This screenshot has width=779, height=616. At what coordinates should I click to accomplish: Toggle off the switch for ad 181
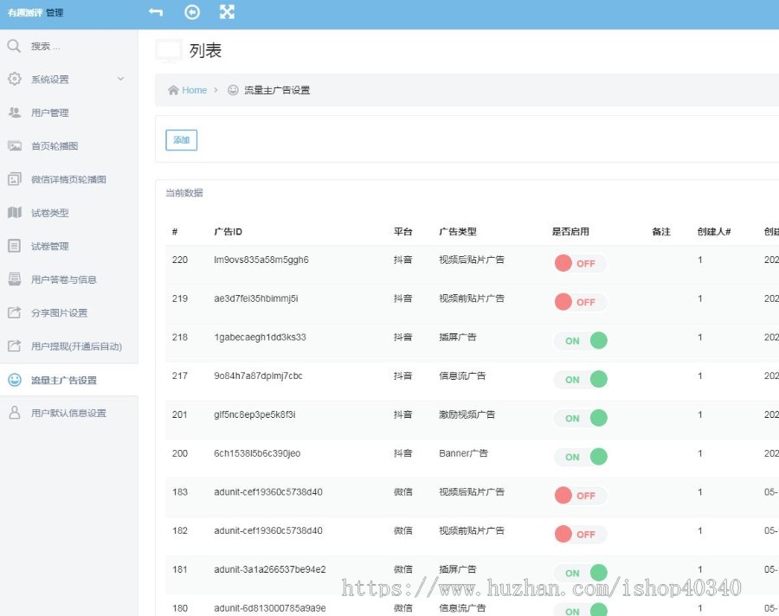click(x=582, y=573)
